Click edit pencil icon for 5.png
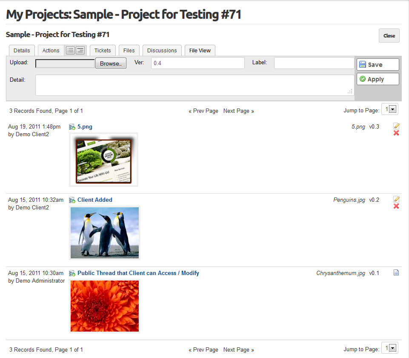 (x=396, y=126)
